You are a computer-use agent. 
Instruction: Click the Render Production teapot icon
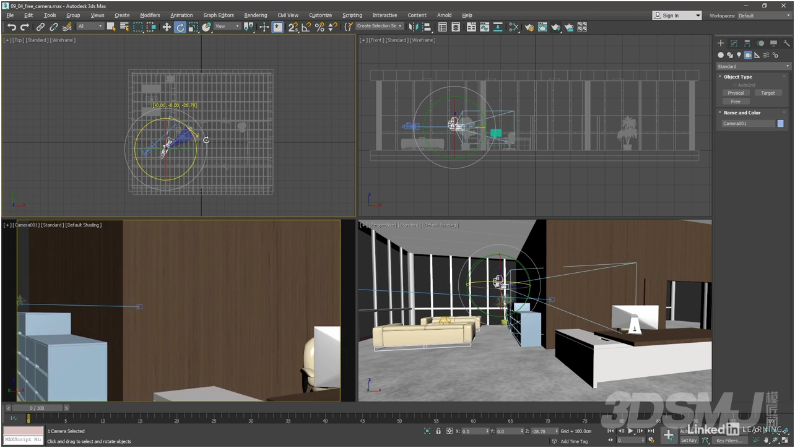click(x=556, y=27)
